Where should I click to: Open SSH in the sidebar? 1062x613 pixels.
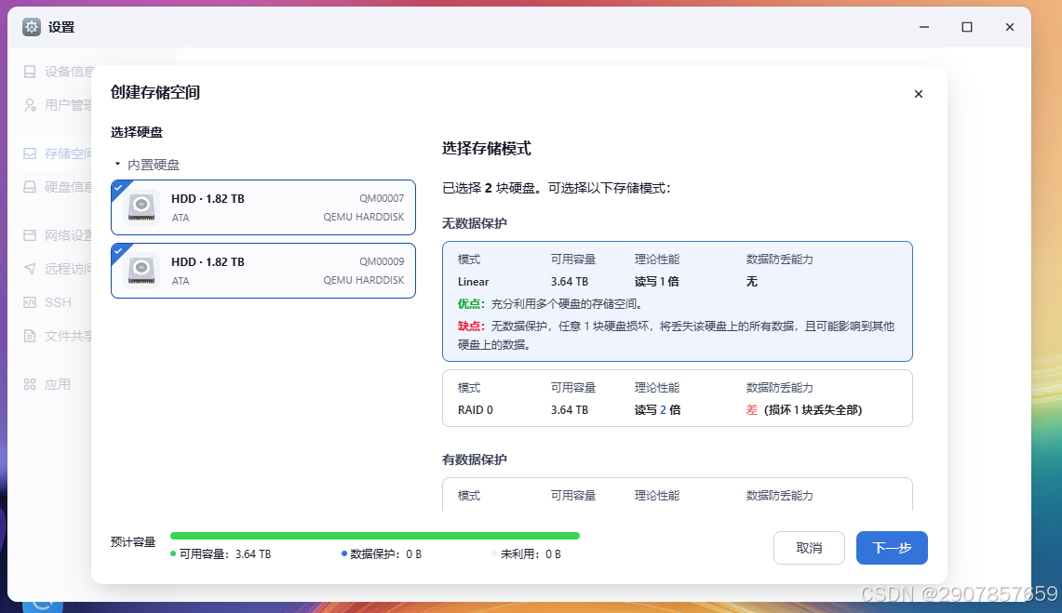click(x=59, y=302)
